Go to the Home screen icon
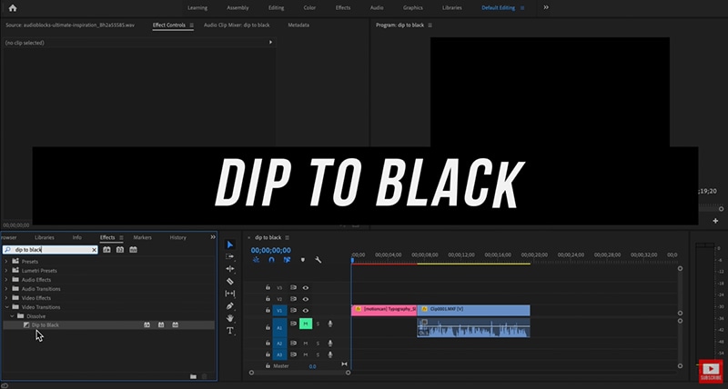 click(x=13, y=8)
